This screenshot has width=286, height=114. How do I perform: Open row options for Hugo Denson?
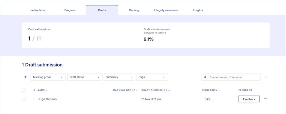pos(265,99)
